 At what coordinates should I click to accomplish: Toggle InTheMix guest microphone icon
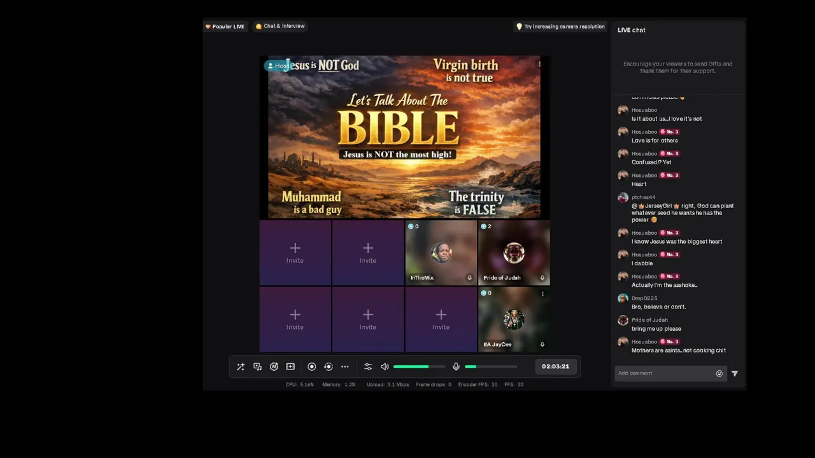[x=469, y=278]
